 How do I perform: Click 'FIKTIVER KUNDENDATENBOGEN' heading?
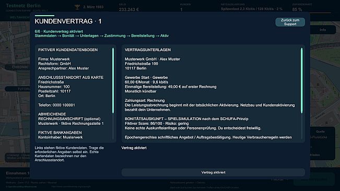[68, 50]
